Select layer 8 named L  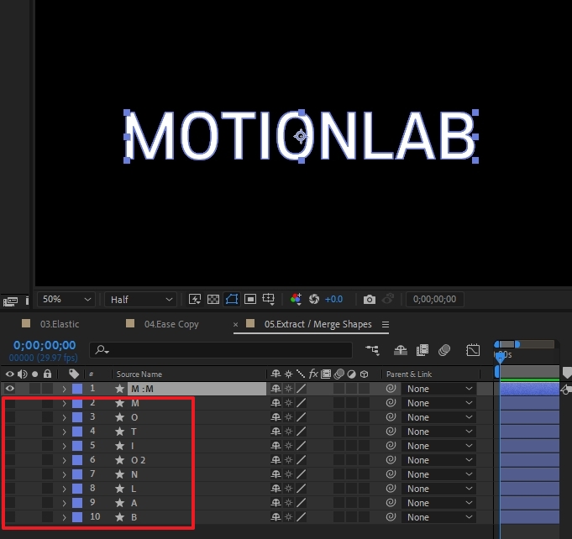(134, 489)
